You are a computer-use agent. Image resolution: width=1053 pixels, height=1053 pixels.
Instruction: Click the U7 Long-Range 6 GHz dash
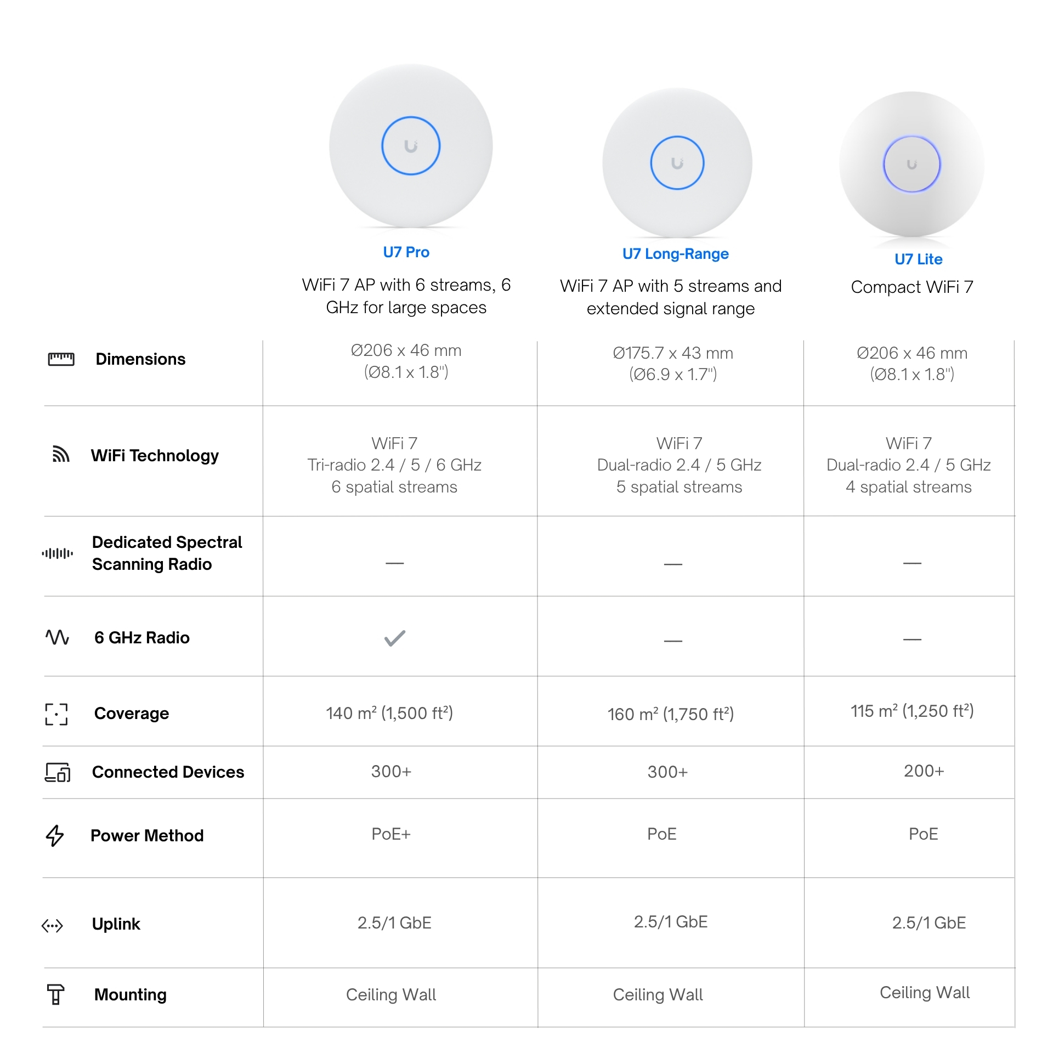coord(673,641)
